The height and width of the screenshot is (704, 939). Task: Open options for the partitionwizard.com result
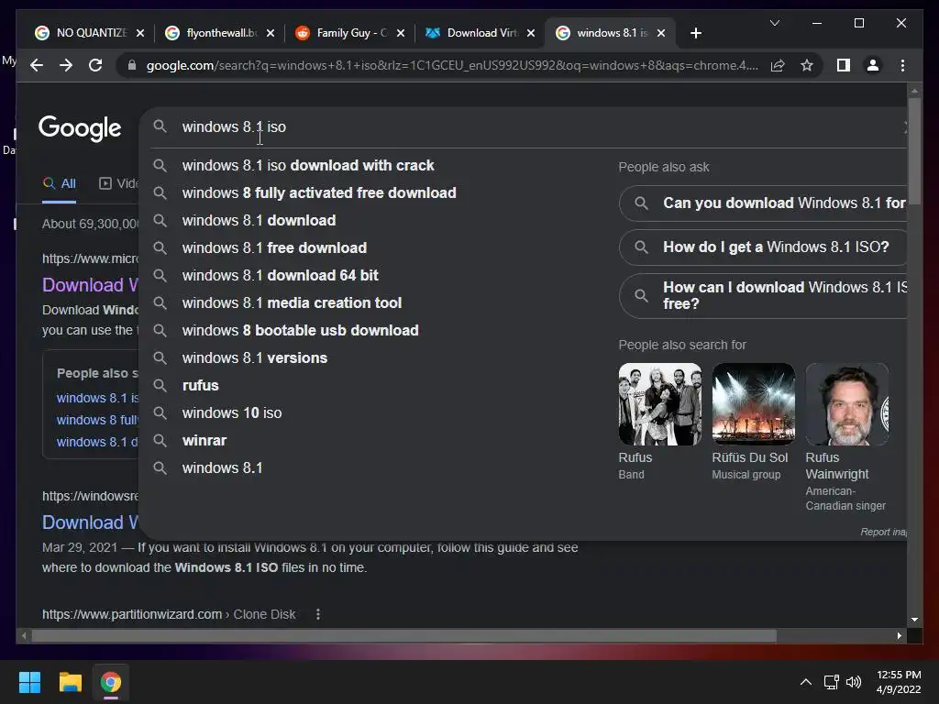pos(318,614)
